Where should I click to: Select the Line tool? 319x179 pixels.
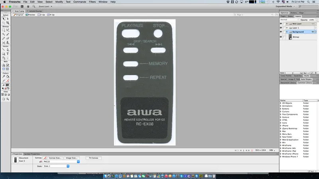[4, 50]
